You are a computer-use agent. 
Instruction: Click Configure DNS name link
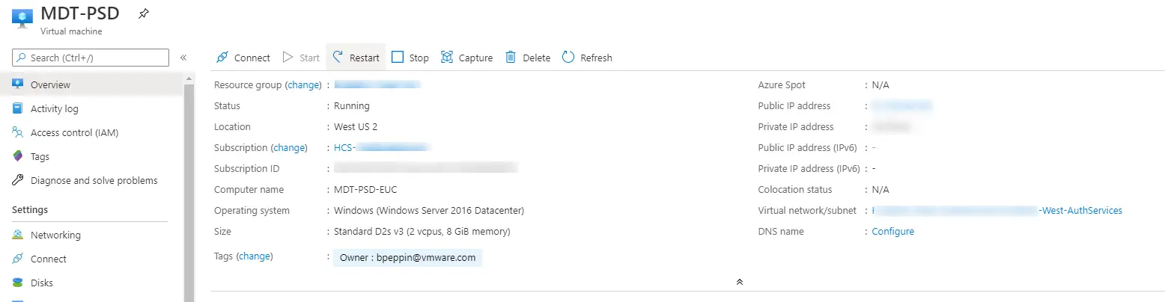pos(892,232)
